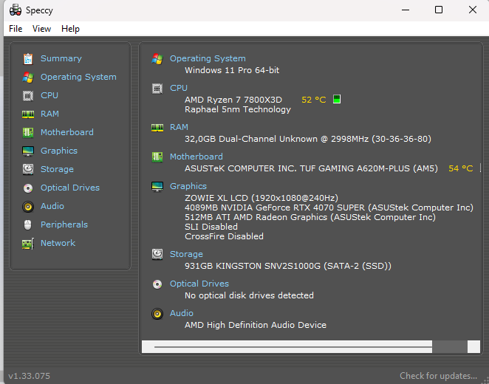Screen dimensions: 489x384
Task: Select Summary in the sidebar
Action: [x=61, y=58]
